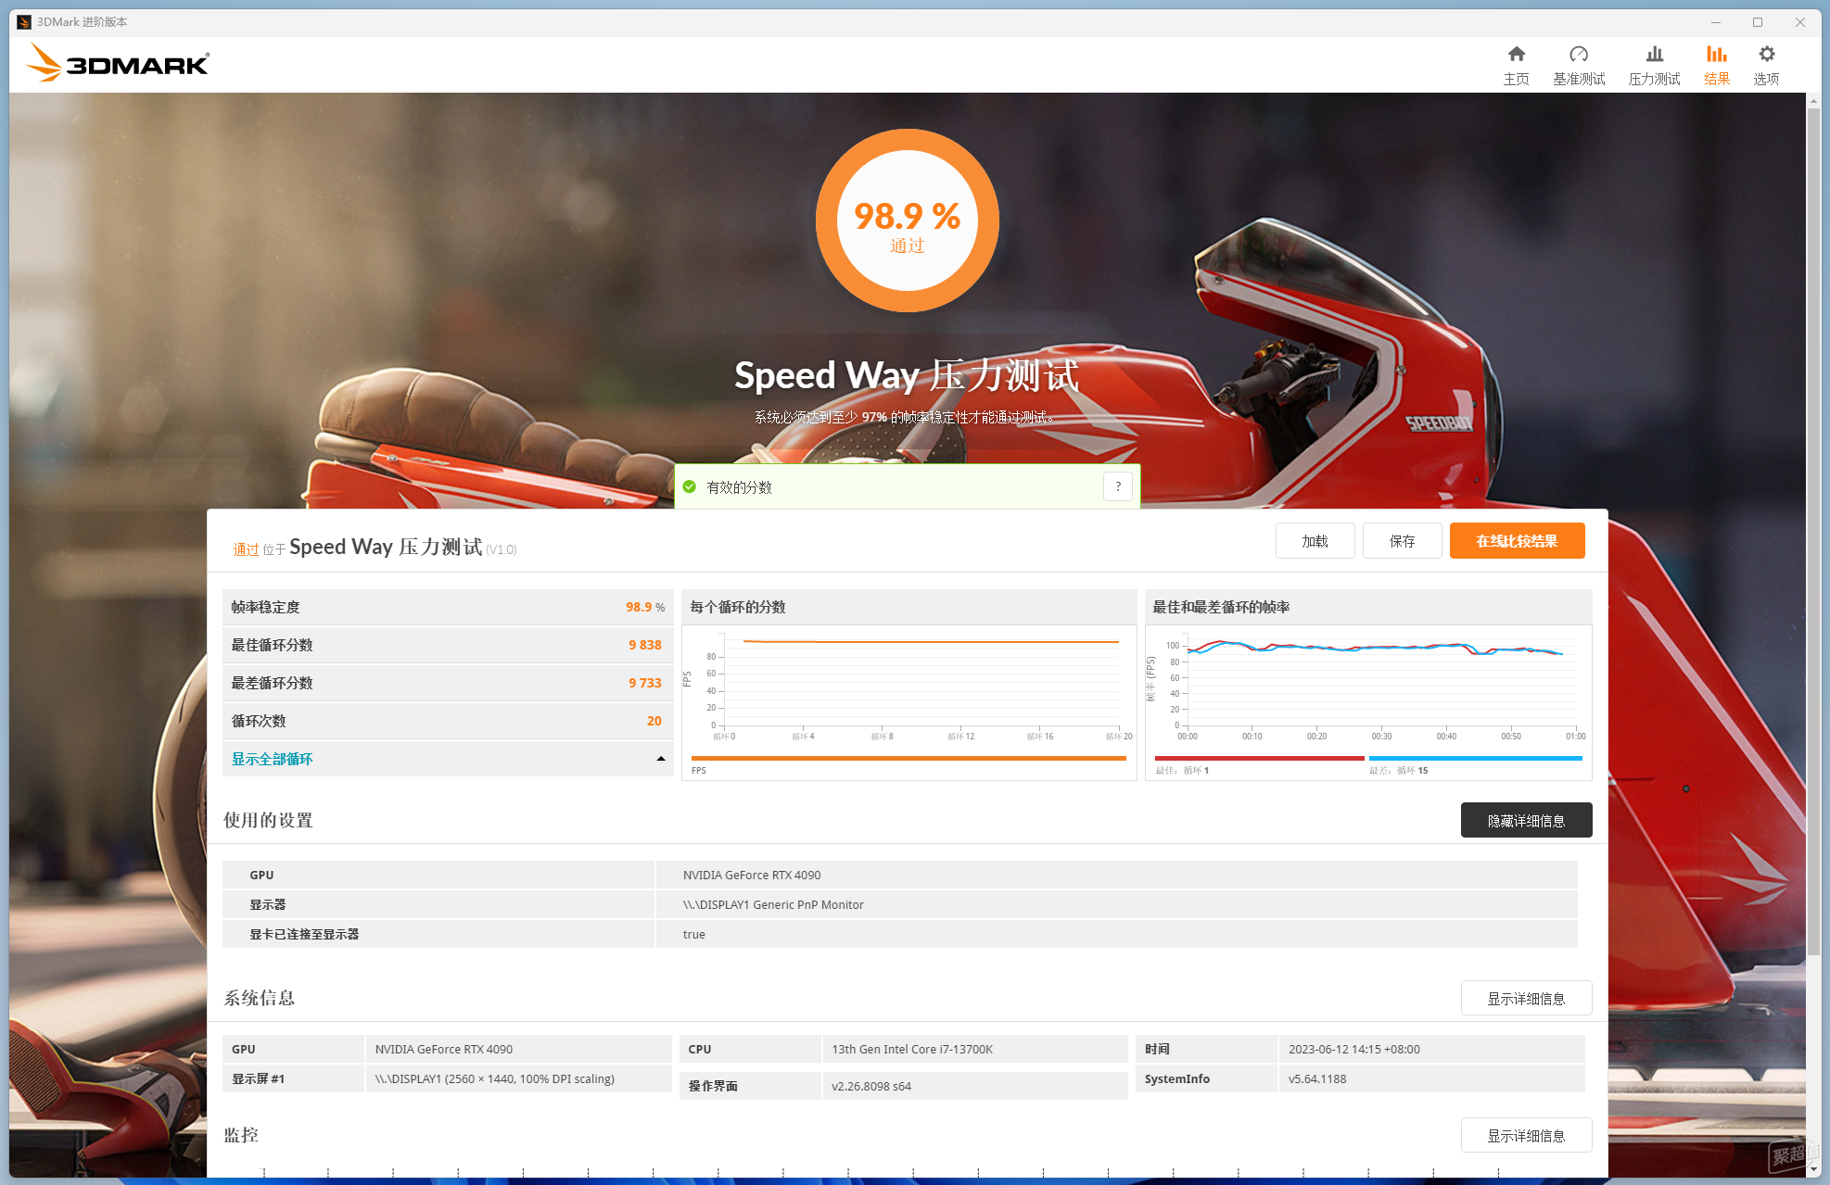The image size is (1830, 1185).
Task: Click the 帧率稳定度 98.9 % row
Action: (448, 607)
